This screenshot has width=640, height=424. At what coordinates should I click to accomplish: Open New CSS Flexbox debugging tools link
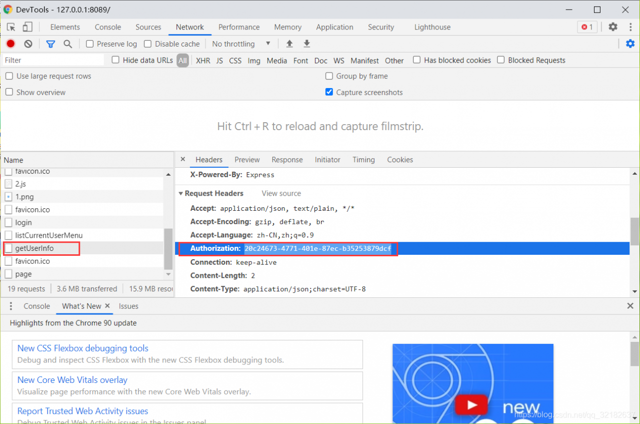coord(83,348)
